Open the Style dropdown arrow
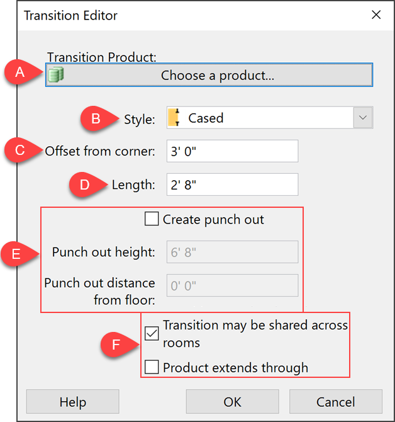 click(x=363, y=118)
